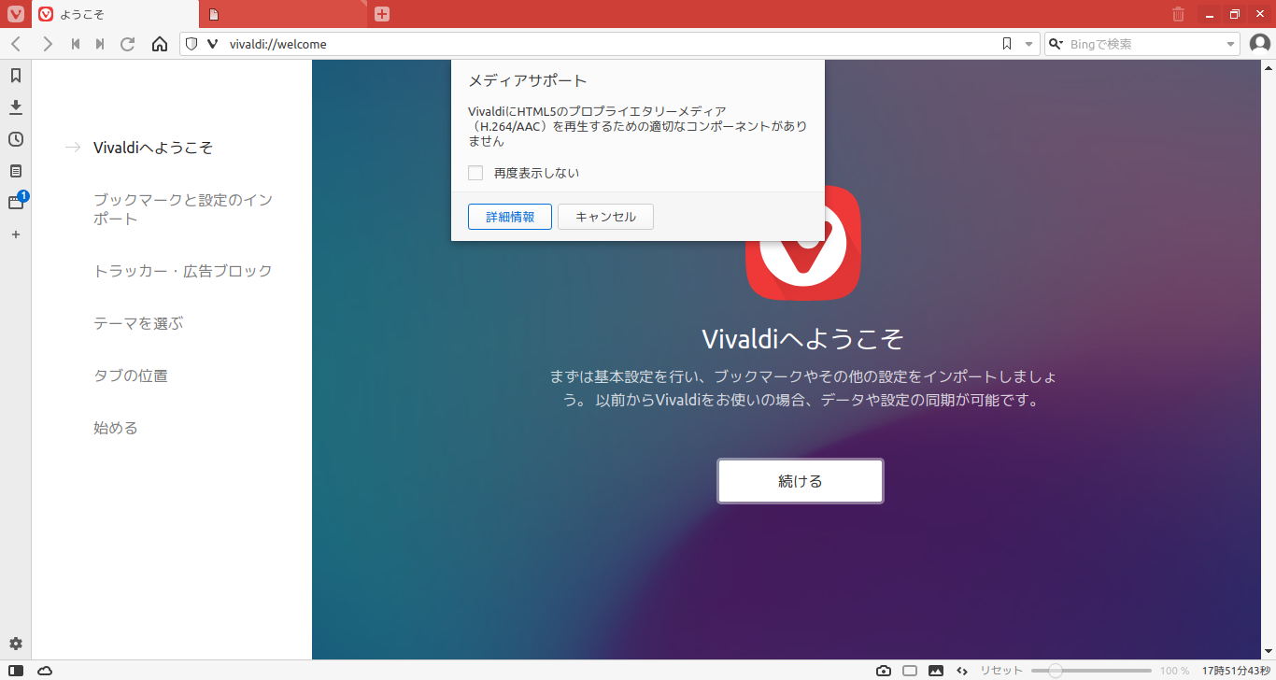This screenshot has height=680, width=1276.
Task: Expand the search field dropdown arrow
Action: 1231,44
